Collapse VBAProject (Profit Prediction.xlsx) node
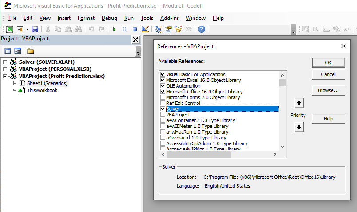The image size is (357, 212). (5, 76)
